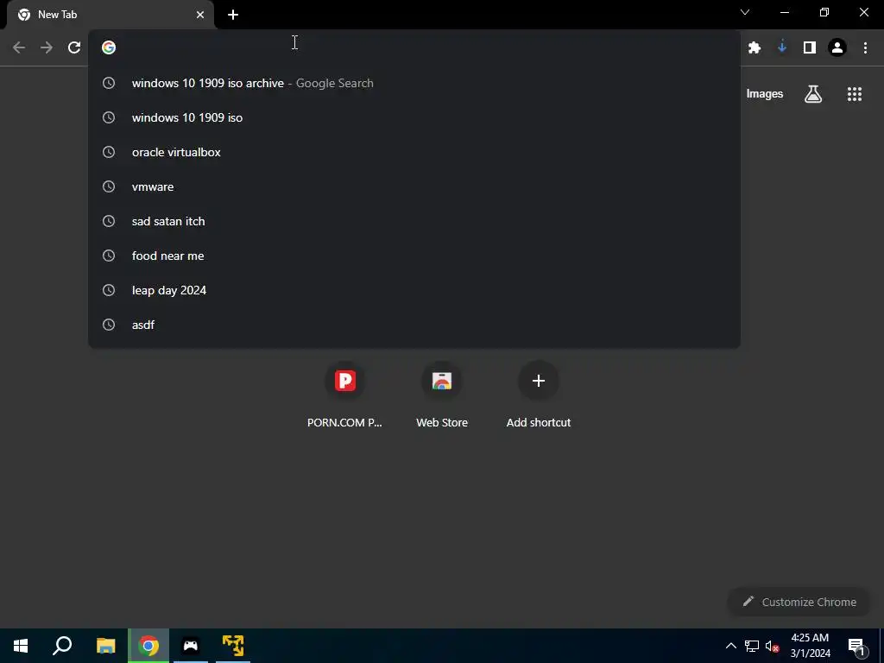Toggle the side panel icon

[x=810, y=48]
